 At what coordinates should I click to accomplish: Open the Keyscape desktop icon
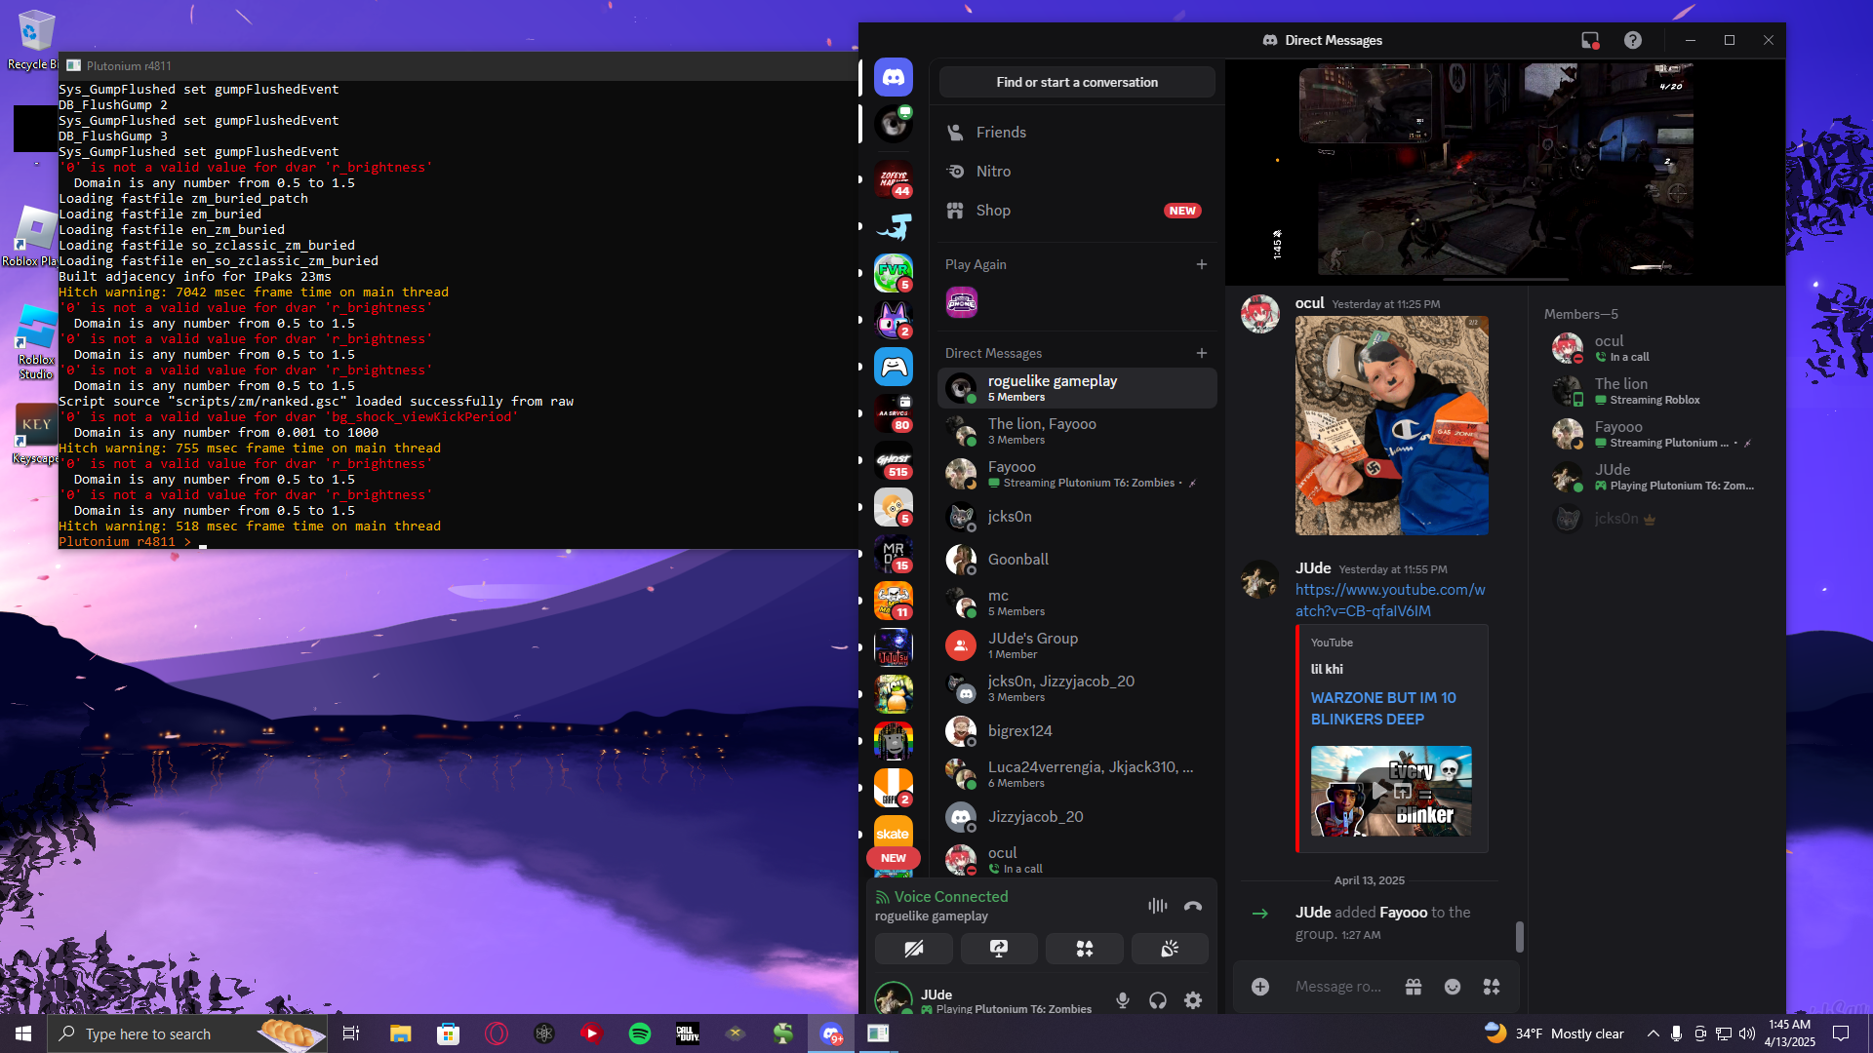36,435
